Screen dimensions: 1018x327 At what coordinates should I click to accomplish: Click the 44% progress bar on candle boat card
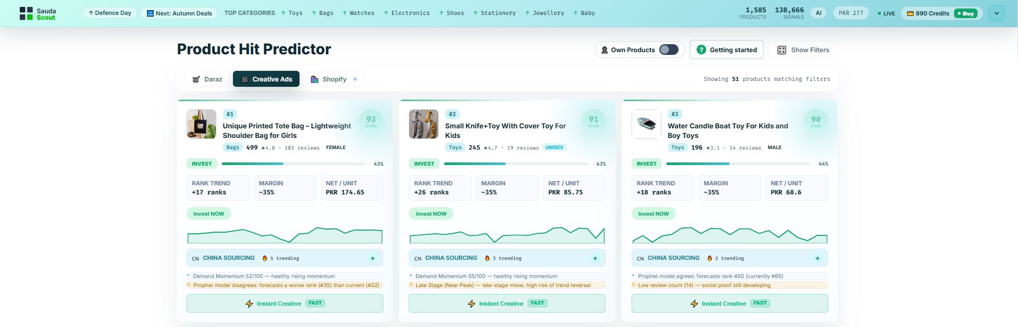tap(738, 164)
